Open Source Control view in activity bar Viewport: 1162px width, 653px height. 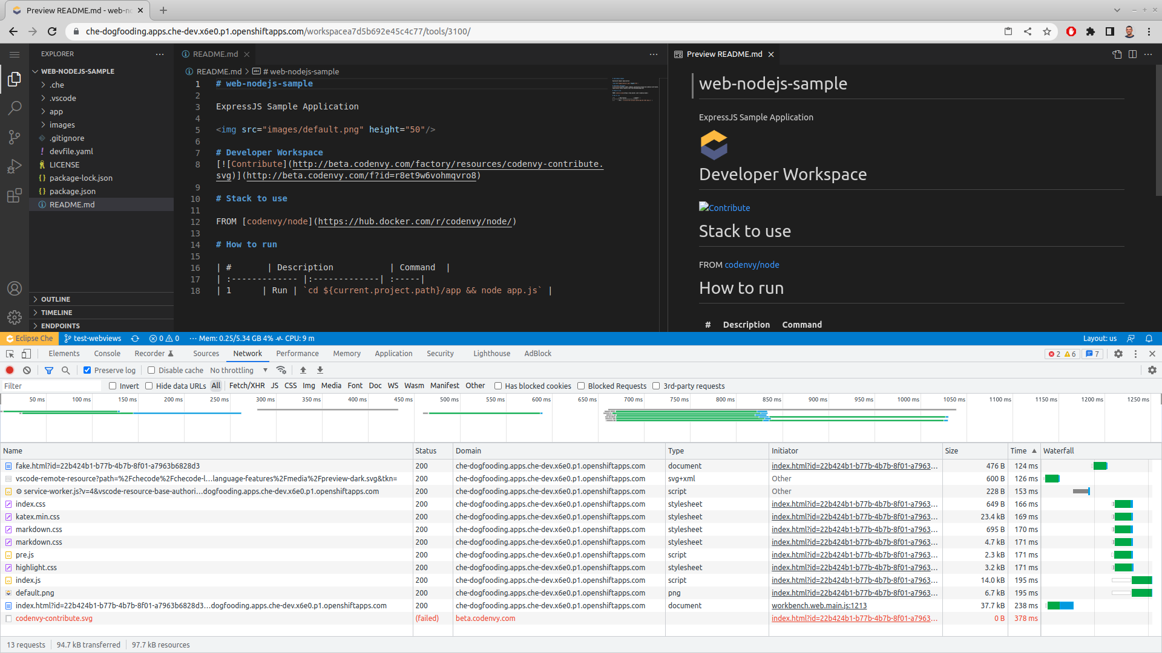[x=15, y=137]
